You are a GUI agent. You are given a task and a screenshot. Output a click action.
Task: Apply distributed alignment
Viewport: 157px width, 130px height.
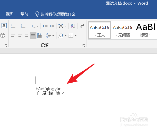tap(40, 35)
